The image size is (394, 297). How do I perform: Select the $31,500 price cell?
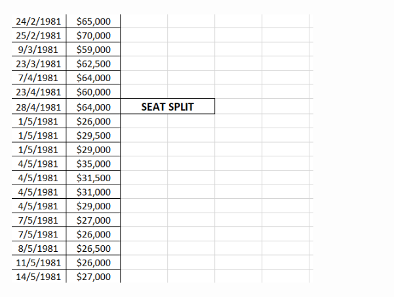pyautogui.click(x=94, y=177)
